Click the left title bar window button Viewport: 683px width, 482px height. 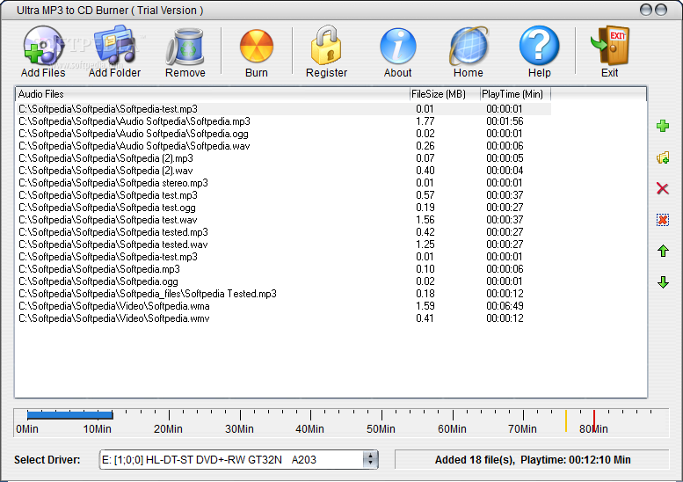(646, 10)
